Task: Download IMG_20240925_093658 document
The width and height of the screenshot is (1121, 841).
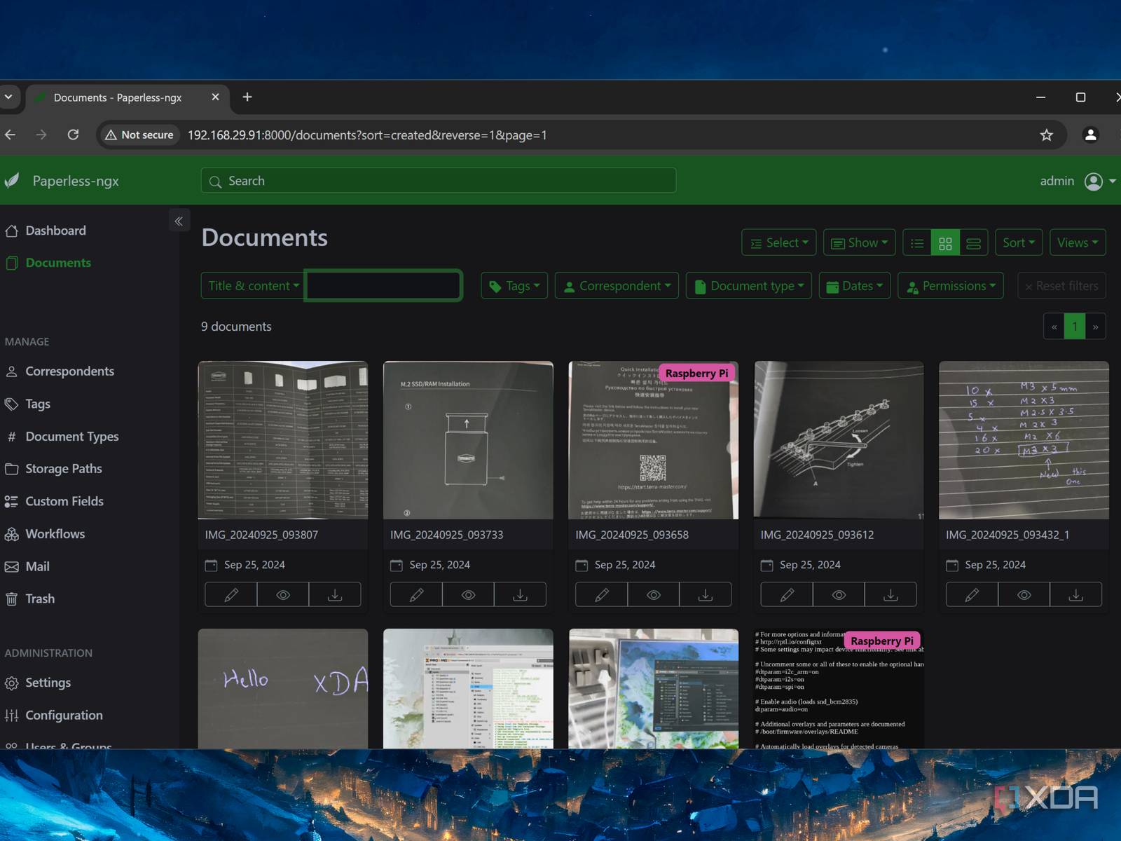Action: pyautogui.click(x=705, y=594)
